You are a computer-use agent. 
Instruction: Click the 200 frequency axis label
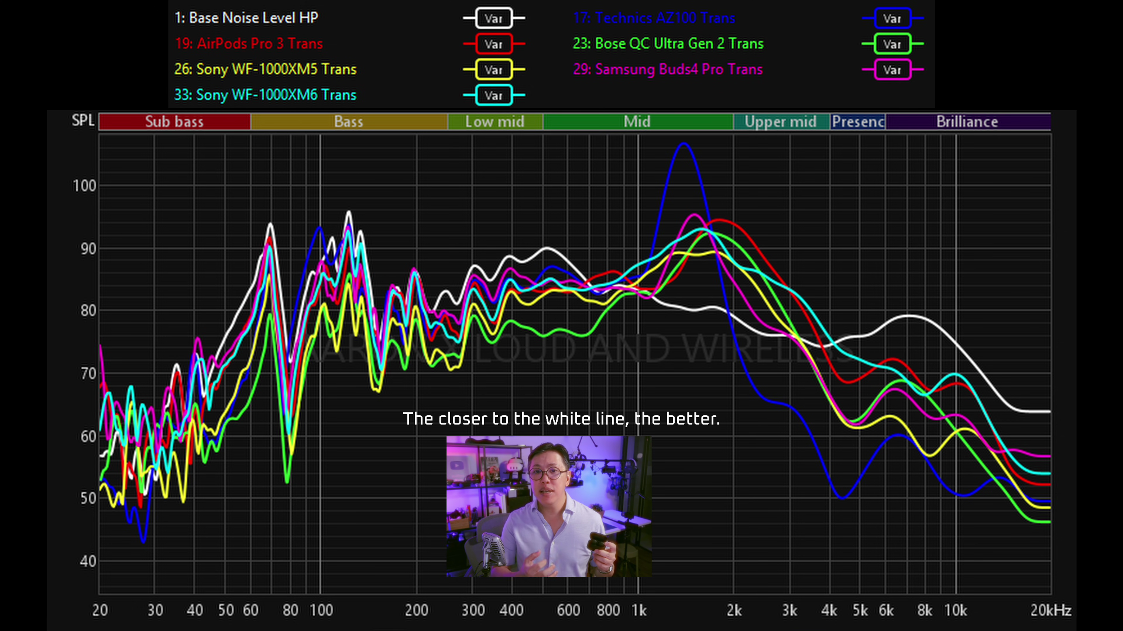coord(417,611)
